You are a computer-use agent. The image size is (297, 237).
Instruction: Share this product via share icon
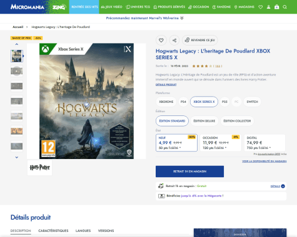click(174, 40)
